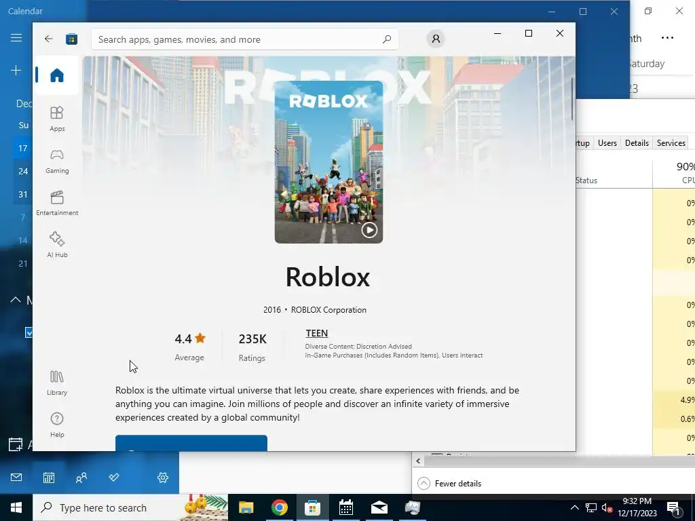Open Calendar settings gear
This screenshot has height=521, width=695.
coord(163,477)
